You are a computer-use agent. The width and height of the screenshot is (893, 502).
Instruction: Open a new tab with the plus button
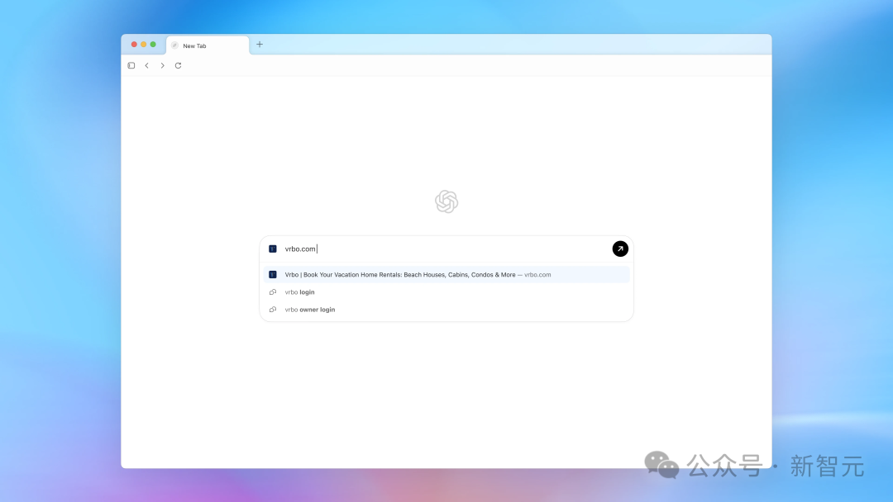coord(260,45)
